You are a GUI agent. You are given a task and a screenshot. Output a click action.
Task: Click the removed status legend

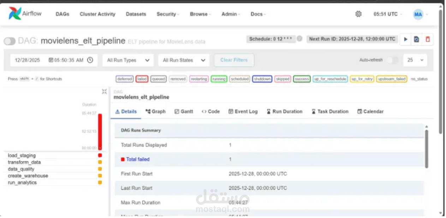pyautogui.click(x=178, y=79)
